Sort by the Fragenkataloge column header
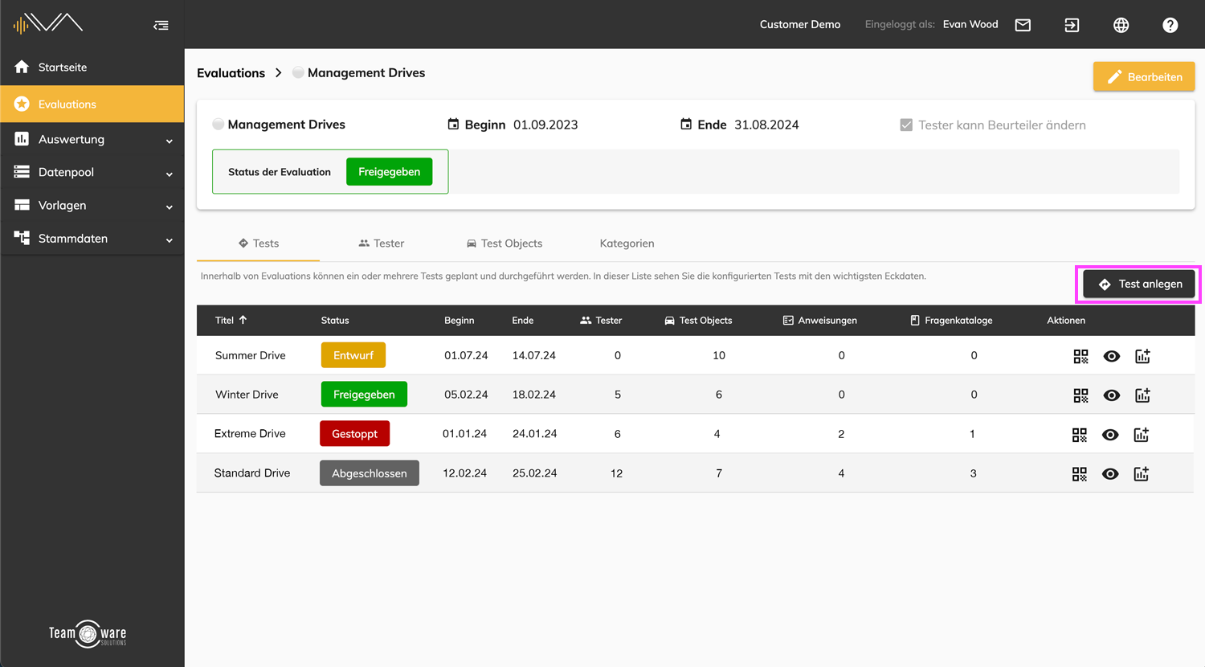Screen dimensions: 1205x667 pos(951,320)
